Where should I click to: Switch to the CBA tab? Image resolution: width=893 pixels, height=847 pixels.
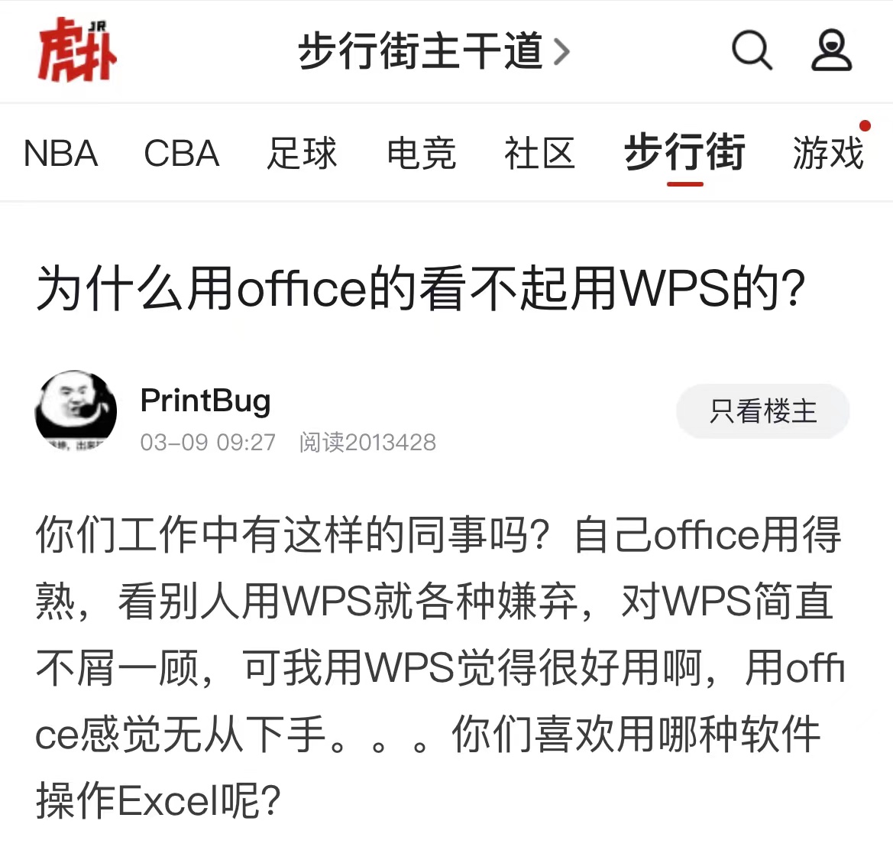click(182, 154)
